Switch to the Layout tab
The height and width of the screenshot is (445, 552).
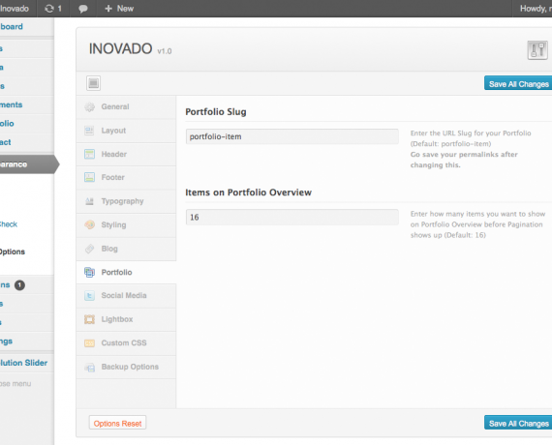pos(126,131)
